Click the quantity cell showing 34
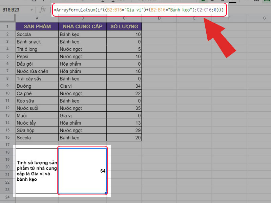Viewport: 271px width, 203px height. 124,86
